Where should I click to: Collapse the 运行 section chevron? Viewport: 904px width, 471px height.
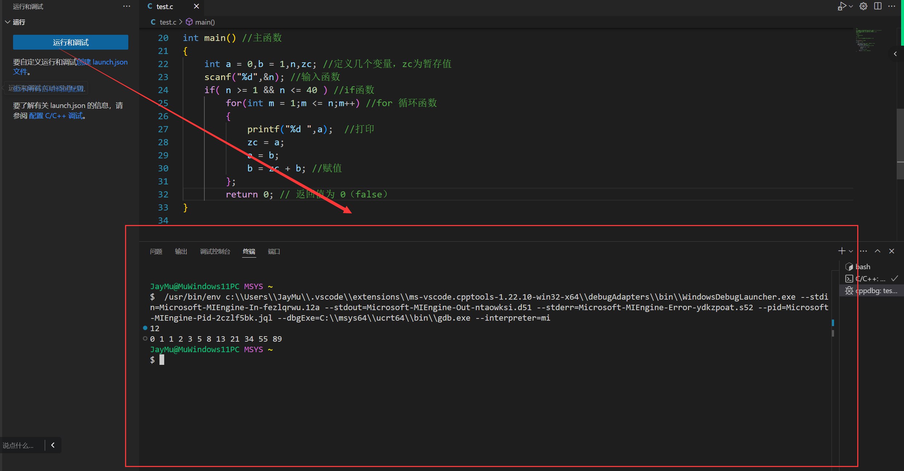(x=7, y=22)
